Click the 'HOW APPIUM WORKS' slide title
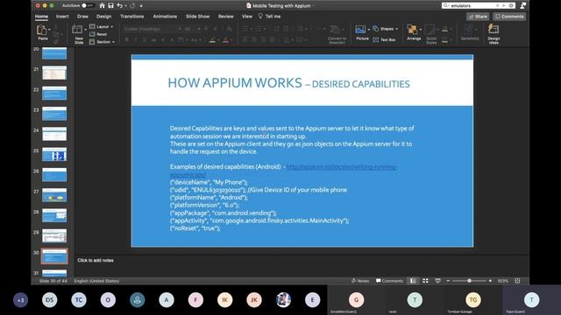The width and height of the screenshot is (561, 315). tap(235, 83)
